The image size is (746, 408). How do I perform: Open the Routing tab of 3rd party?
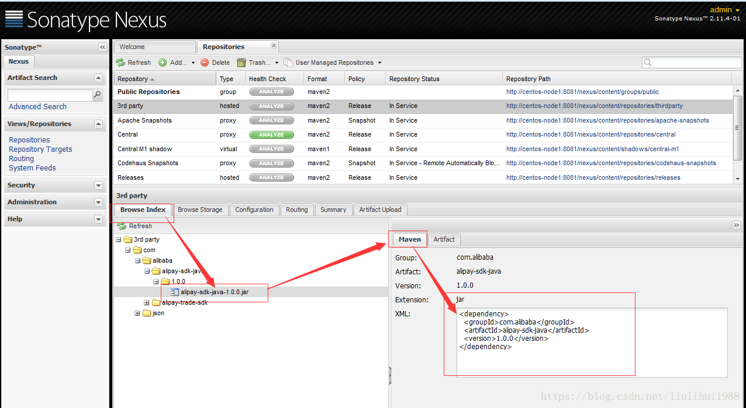click(297, 210)
